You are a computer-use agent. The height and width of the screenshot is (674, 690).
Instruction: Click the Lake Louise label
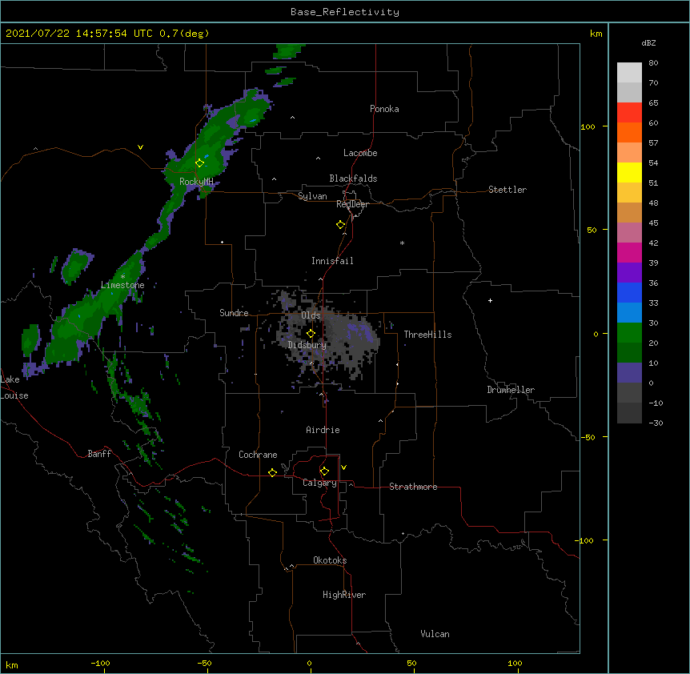pos(14,387)
